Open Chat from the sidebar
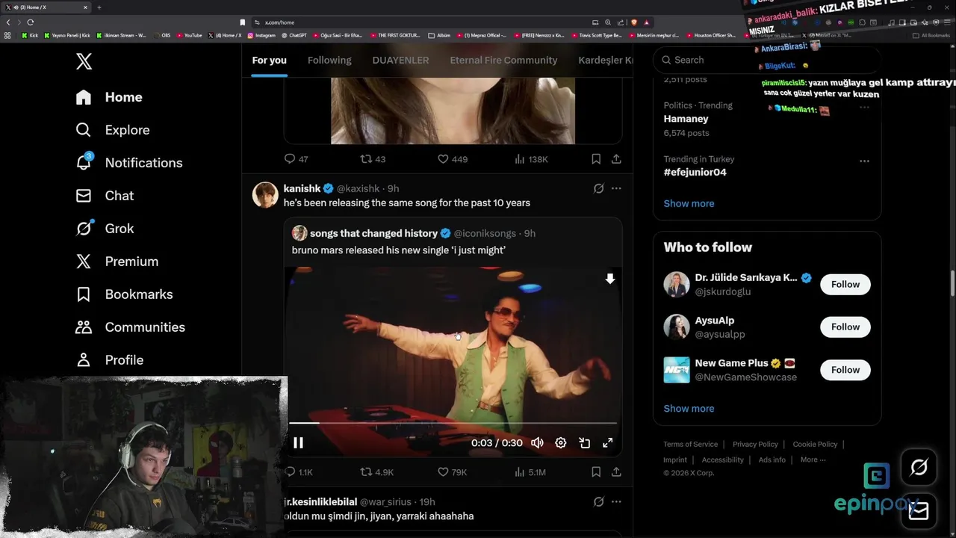Screen dimensions: 956x538 click(x=105, y=196)
